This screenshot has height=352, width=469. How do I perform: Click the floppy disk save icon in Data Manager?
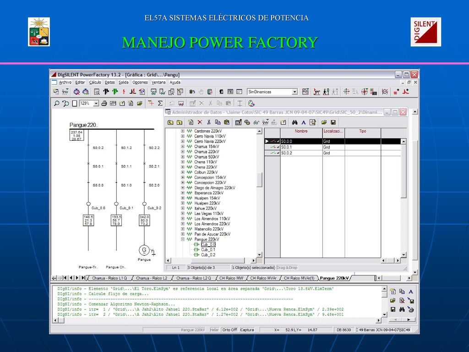pyautogui.click(x=333, y=122)
